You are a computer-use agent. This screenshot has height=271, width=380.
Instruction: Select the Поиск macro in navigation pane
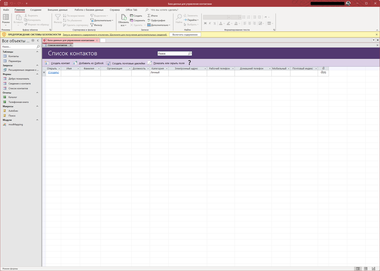12,116
